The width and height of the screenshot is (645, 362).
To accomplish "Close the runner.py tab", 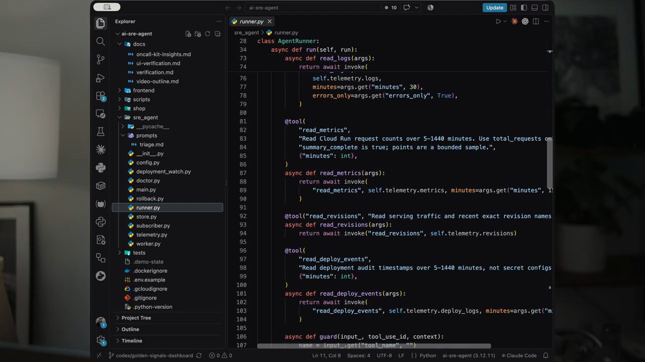I will point(270,21).
